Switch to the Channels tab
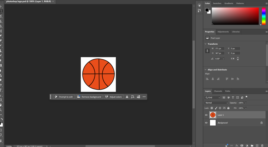 pyautogui.click(x=218, y=91)
